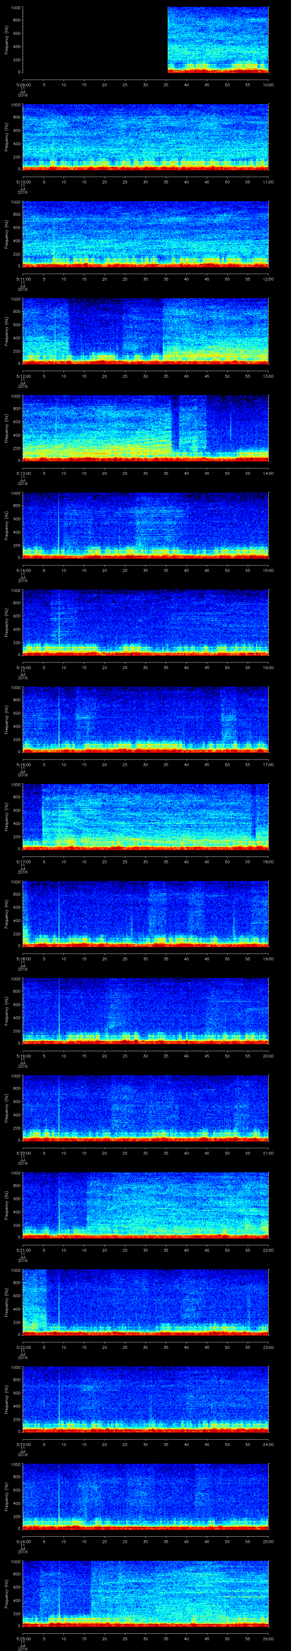This screenshot has width=291, height=1651.
Task: Select the 26:00 end time label
Action: [267, 1639]
